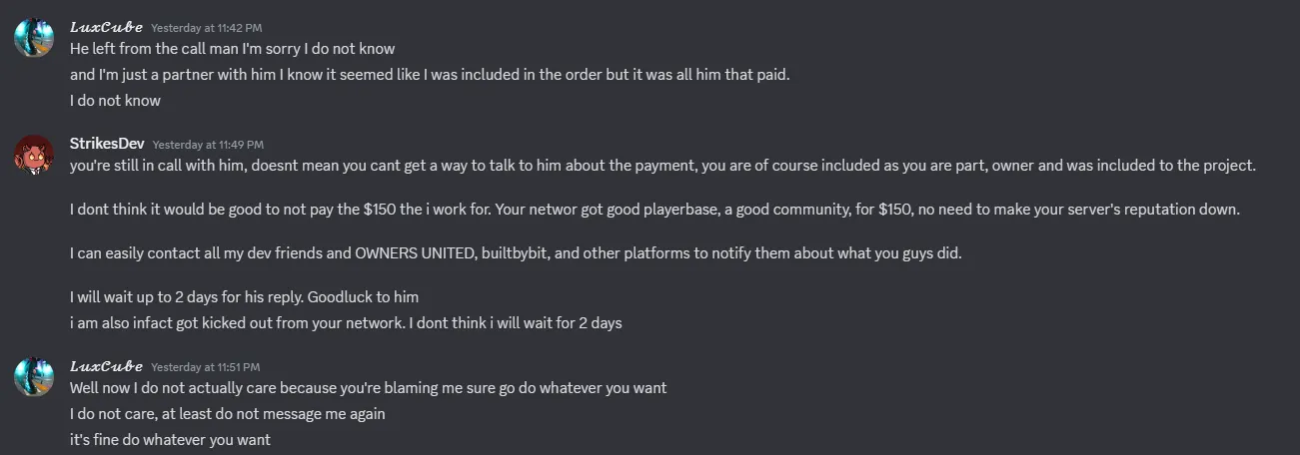Image resolution: width=1300 pixels, height=455 pixels.
Task: Click the "Yesterday at 11:49 PM" timestamp
Action: coord(208,146)
